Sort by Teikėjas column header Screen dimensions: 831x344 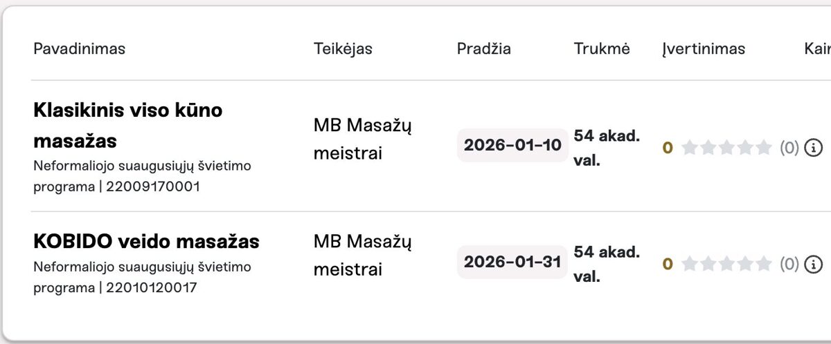point(343,49)
